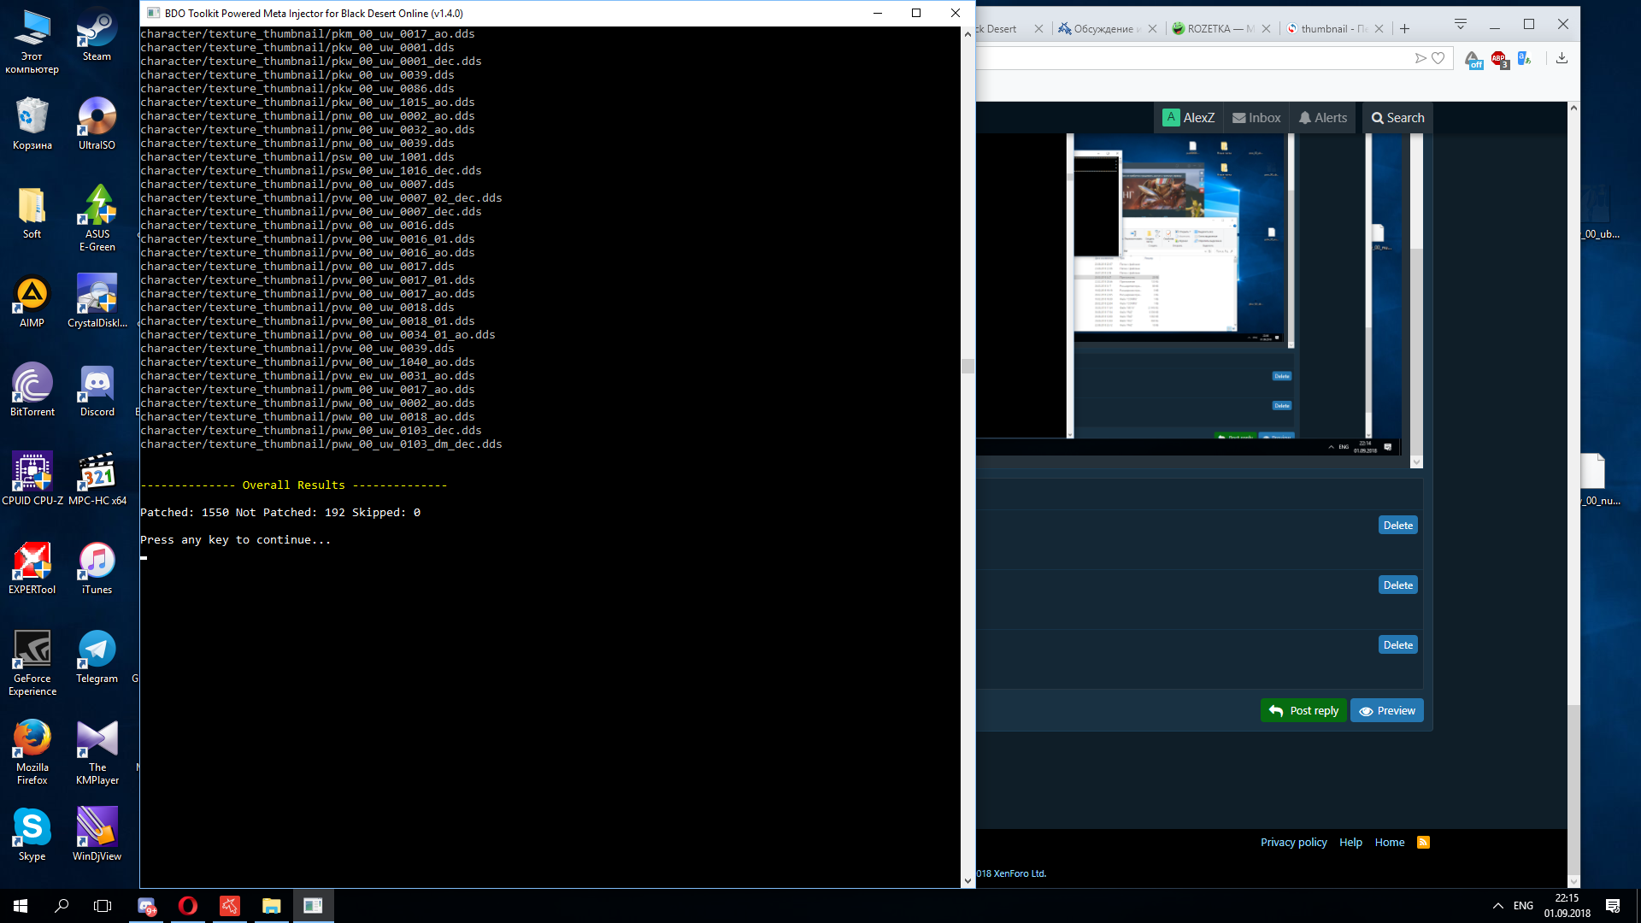Screen dimensions: 1641x923
Task: Toggle the VPN off extension icon
Action: (x=1473, y=60)
